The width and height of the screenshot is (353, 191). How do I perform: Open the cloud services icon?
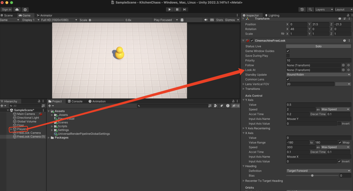17,9
